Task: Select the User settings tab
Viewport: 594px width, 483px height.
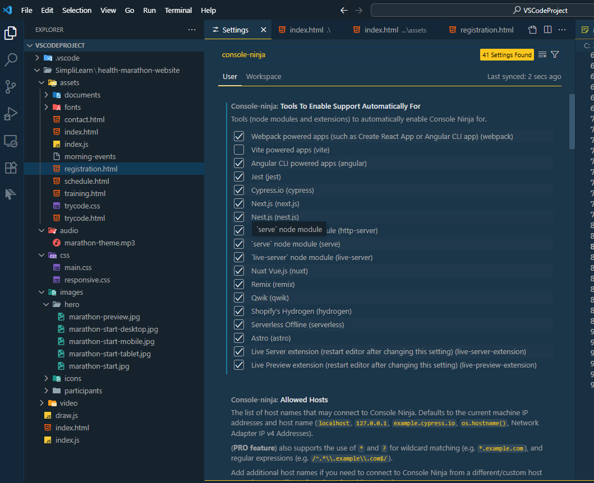Action: 229,76
